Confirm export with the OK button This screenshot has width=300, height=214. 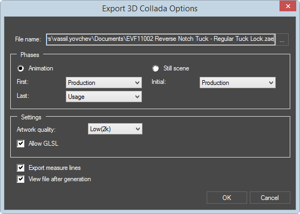point(227,197)
